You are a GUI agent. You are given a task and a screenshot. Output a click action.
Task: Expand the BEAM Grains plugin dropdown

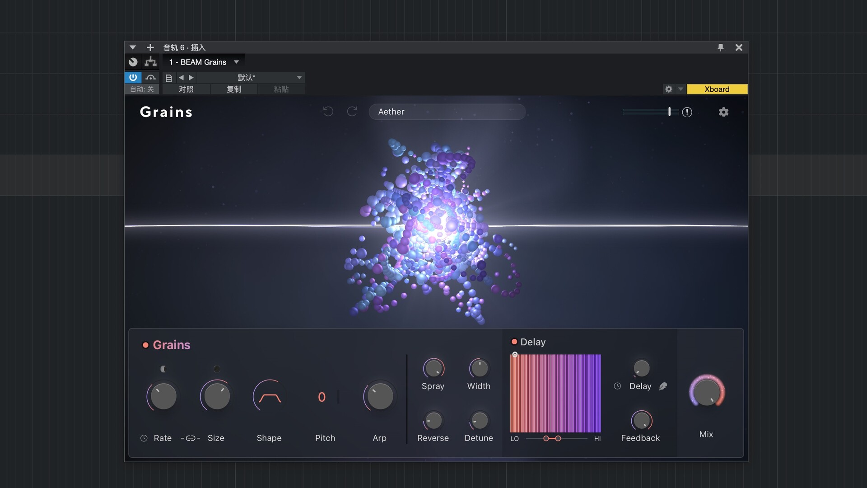236,62
